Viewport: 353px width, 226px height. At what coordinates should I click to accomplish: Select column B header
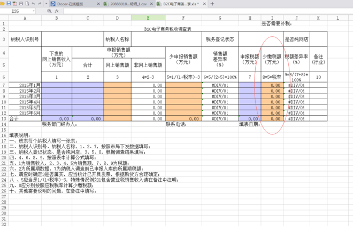click(57, 18)
